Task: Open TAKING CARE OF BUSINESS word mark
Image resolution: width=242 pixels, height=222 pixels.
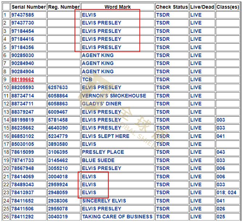Action: [x=117, y=217]
